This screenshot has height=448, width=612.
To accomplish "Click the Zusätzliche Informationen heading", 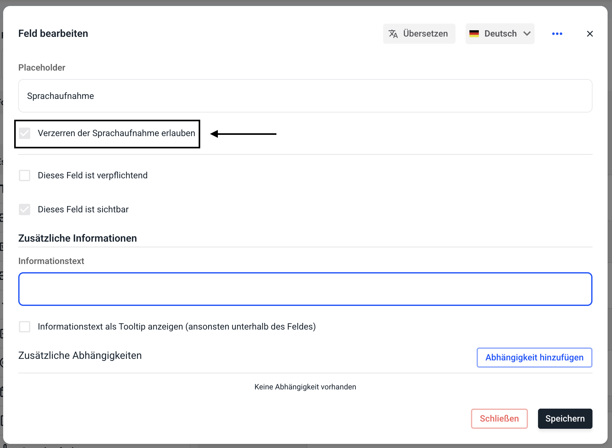I will 77,238.
